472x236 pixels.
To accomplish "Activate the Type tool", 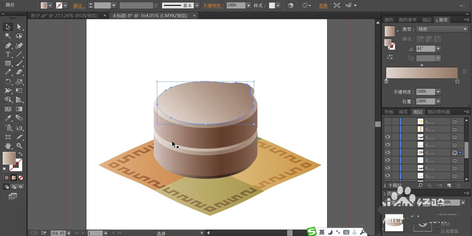I will tap(8, 54).
